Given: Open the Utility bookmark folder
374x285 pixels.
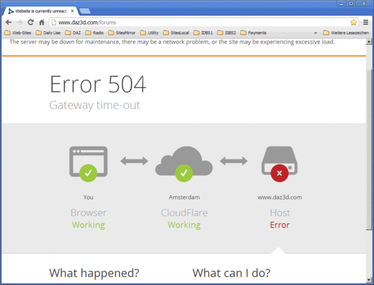Looking at the screenshot, I should pos(150,32).
